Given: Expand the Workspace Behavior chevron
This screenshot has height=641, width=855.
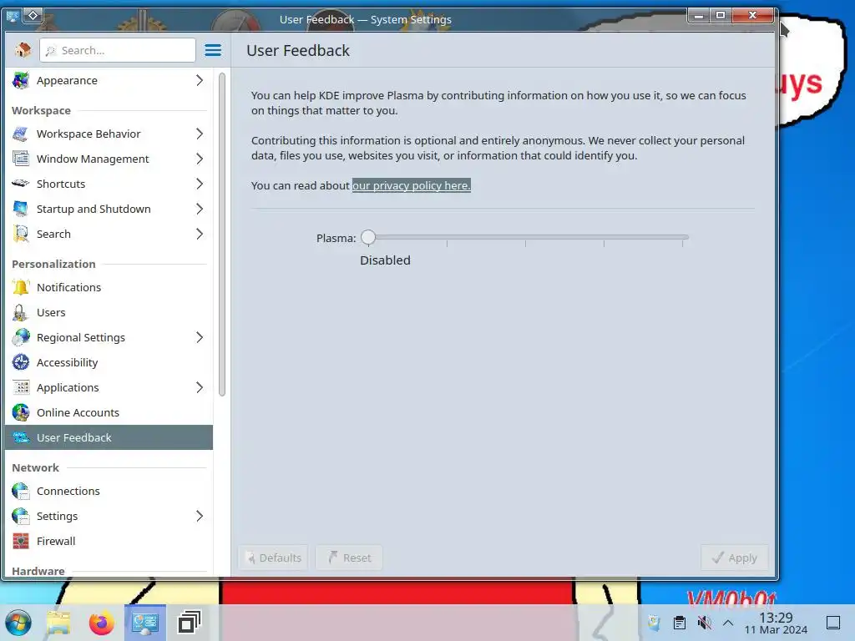Looking at the screenshot, I should (x=200, y=134).
